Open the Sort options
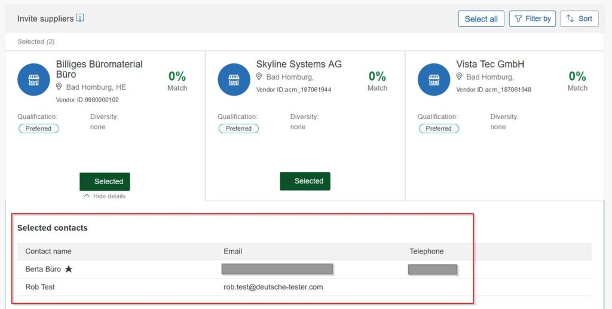The height and width of the screenshot is (309, 612). (579, 19)
